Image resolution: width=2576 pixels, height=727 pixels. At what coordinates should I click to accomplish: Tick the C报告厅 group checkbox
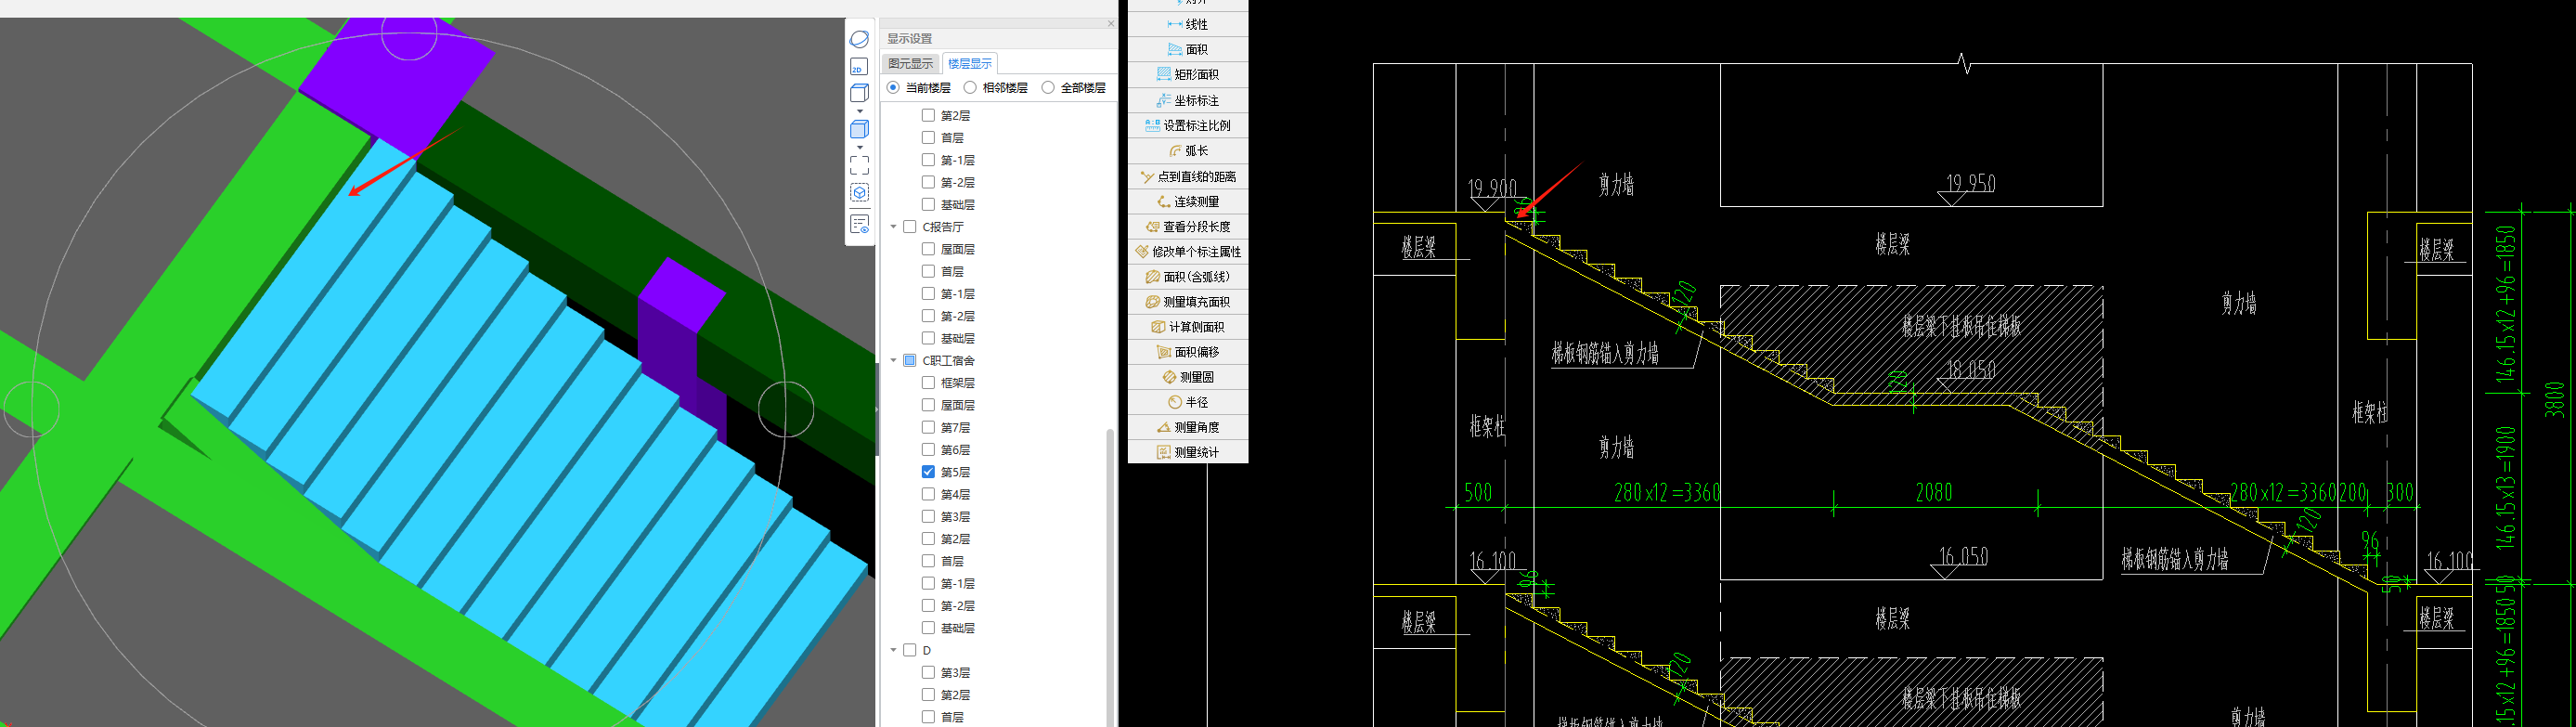910,227
